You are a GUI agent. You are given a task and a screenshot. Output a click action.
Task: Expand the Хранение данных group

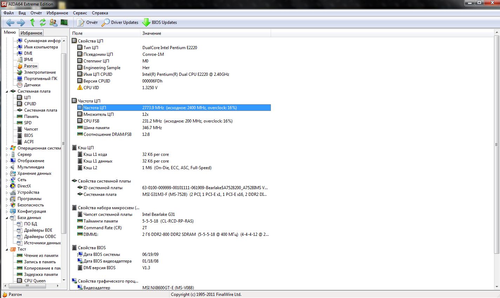pos(7,174)
